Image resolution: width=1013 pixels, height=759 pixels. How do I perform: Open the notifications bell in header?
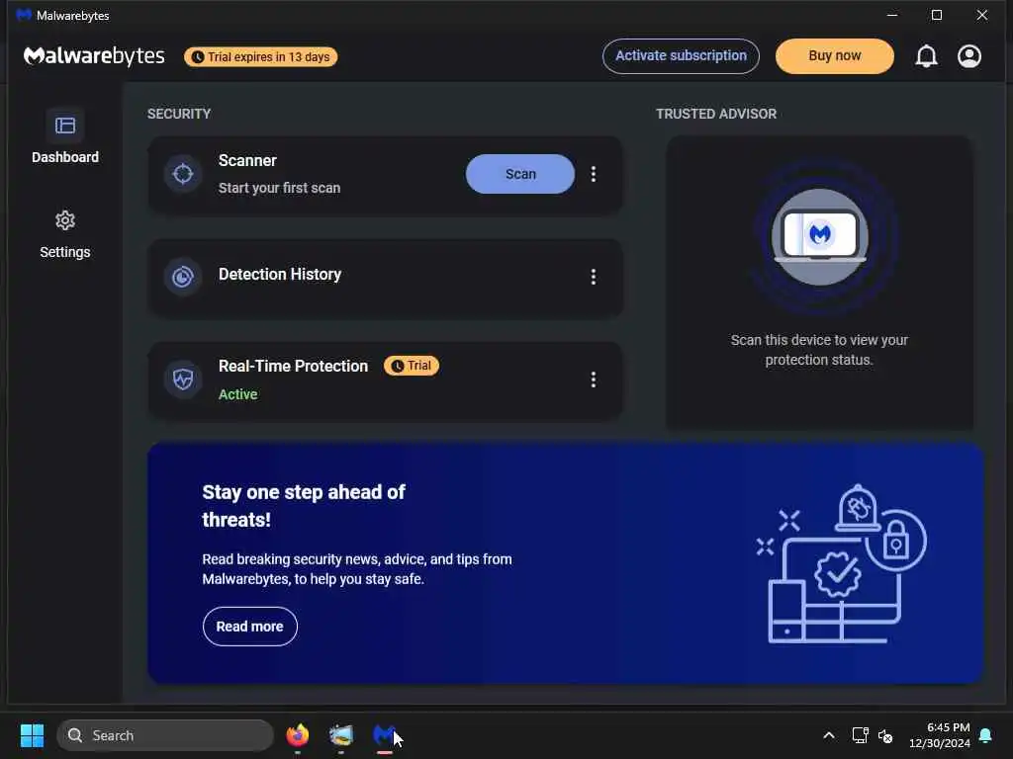[x=926, y=56]
